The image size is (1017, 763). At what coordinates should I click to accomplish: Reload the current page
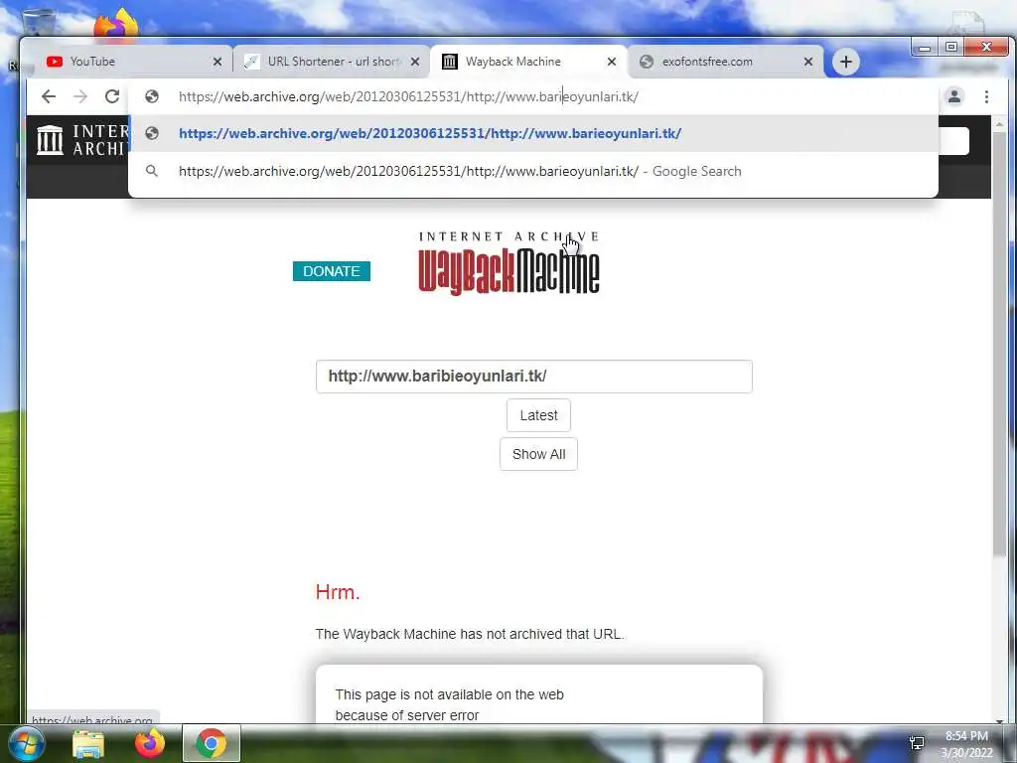[112, 96]
